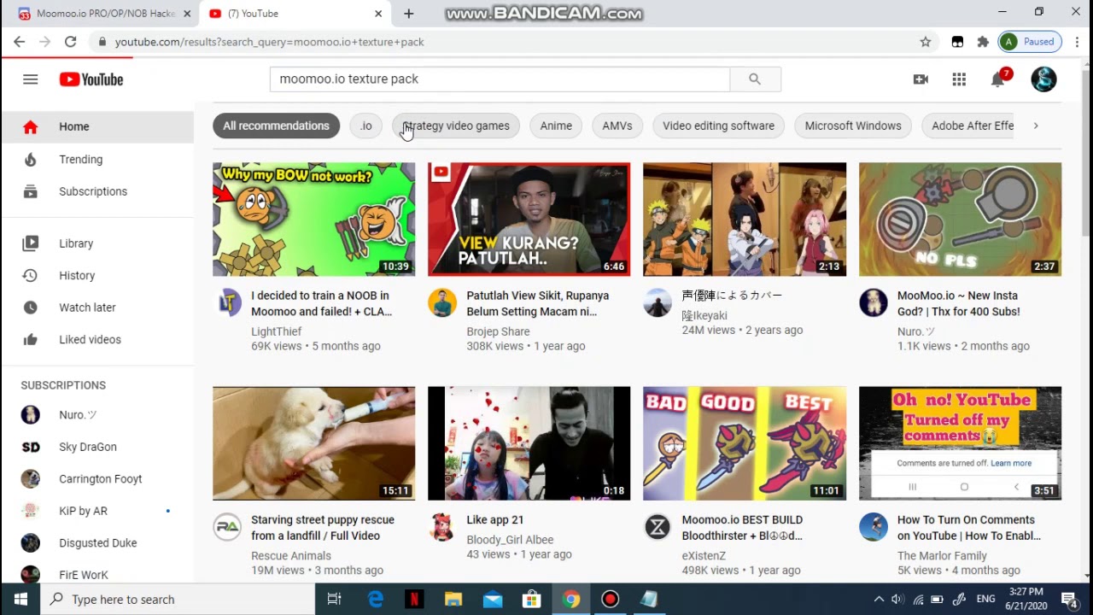Open the Bandicam recorder taskbar icon

pyautogui.click(x=610, y=600)
